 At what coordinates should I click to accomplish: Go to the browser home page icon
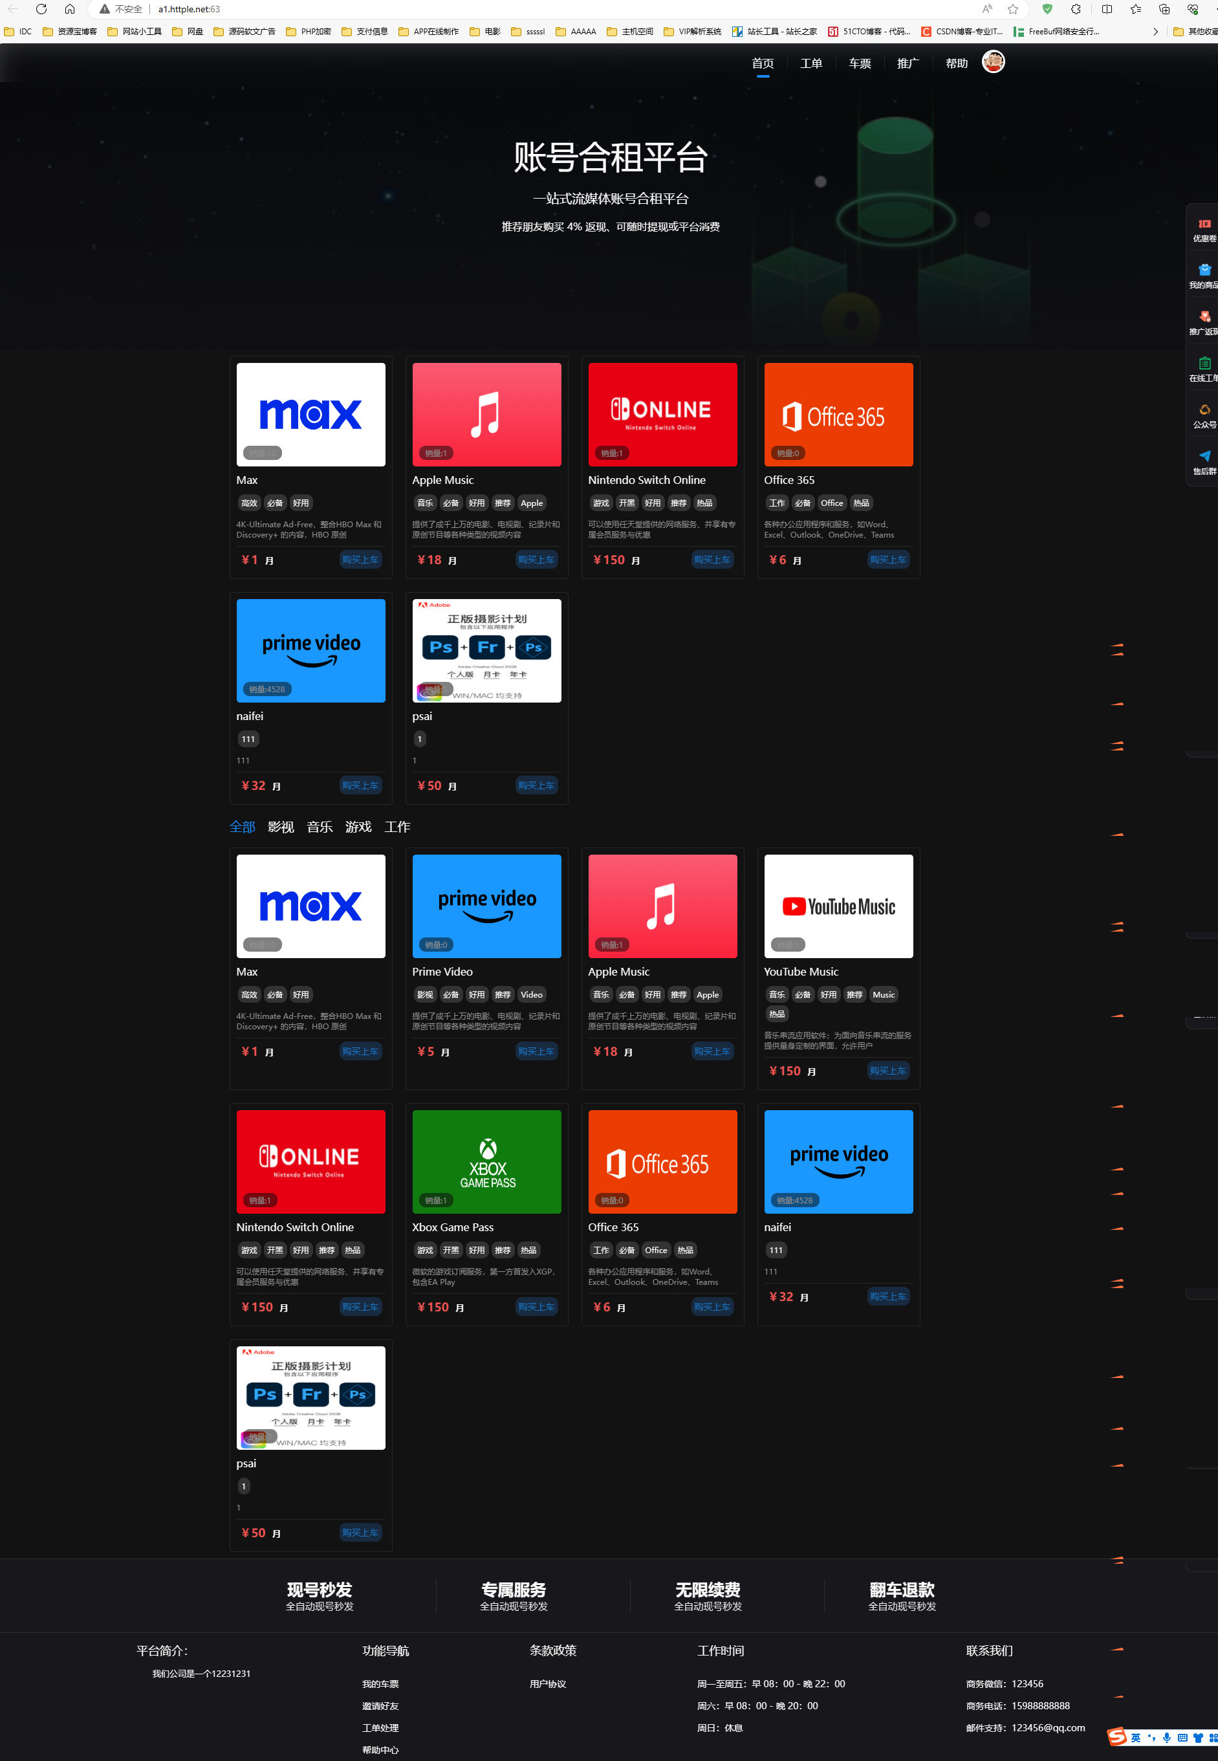(x=69, y=9)
